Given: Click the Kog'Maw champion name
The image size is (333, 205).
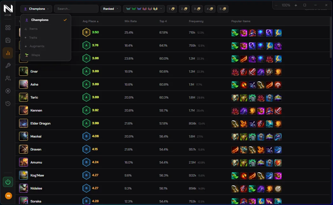Looking at the screenshot, I should click(x=37, y=175).
